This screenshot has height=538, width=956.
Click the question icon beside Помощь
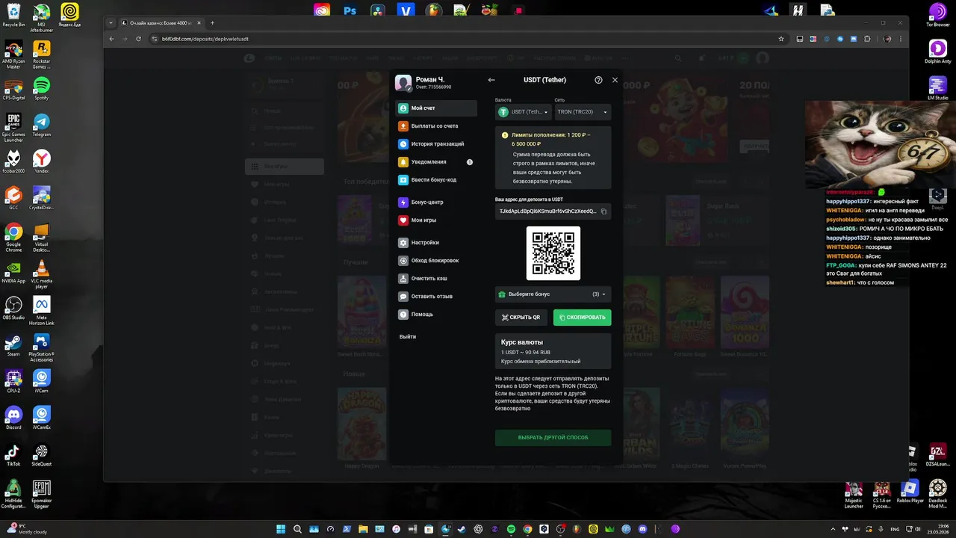coord(403,315)
